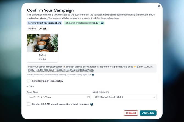Click the Estimated number of subscribers compliance link

click(x=57, y=75)
